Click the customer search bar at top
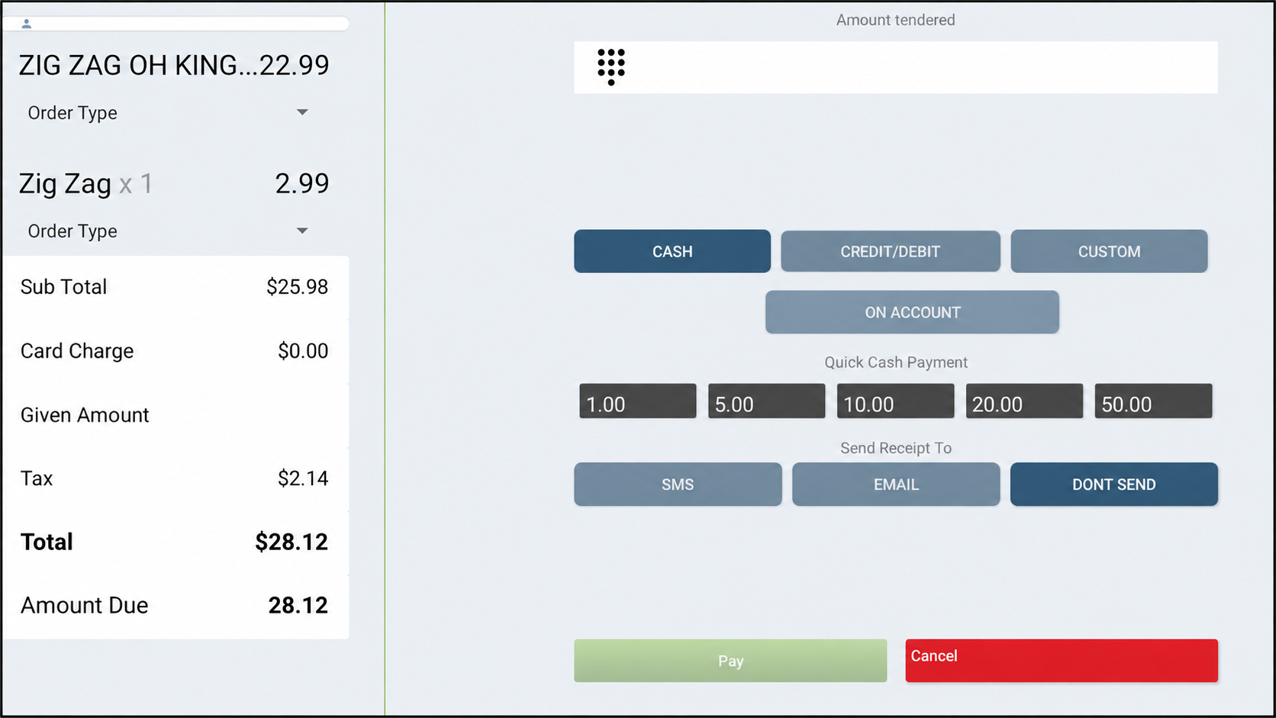Viewport: 1276px width, 718px height. pyautogui.click(x=176, y=24)
